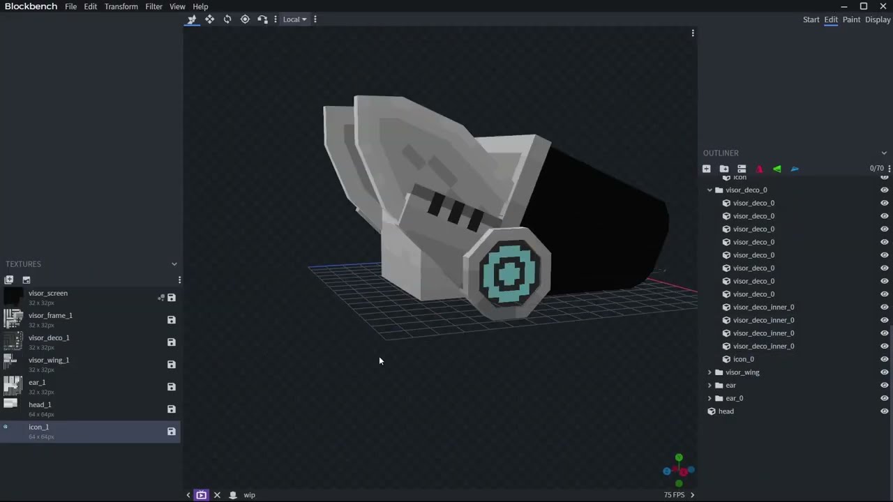
Task: Toggle visibility of the ear group
Action: (884, 386)
